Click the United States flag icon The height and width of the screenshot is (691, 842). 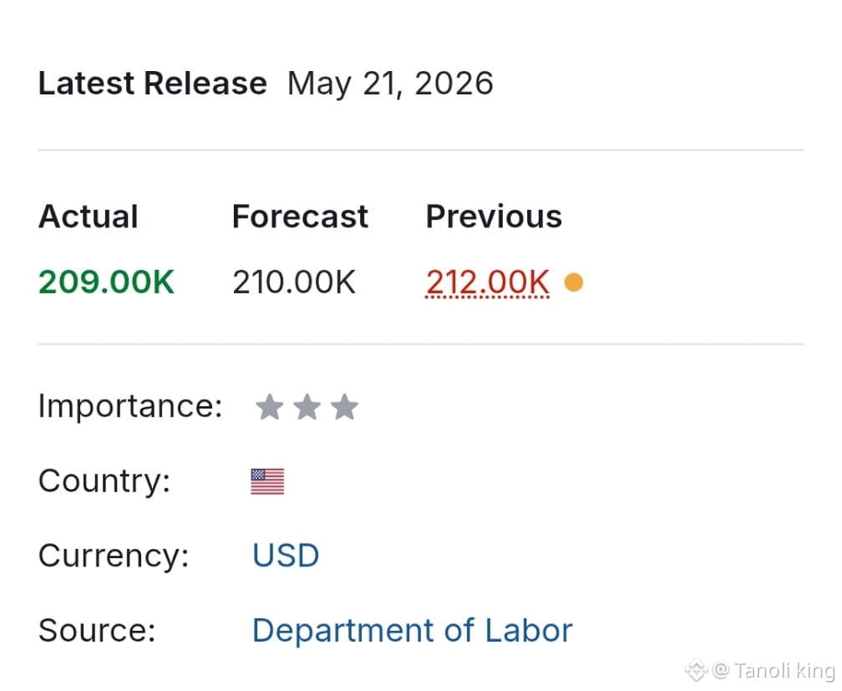pyautogui.click(x=267, y=481)
